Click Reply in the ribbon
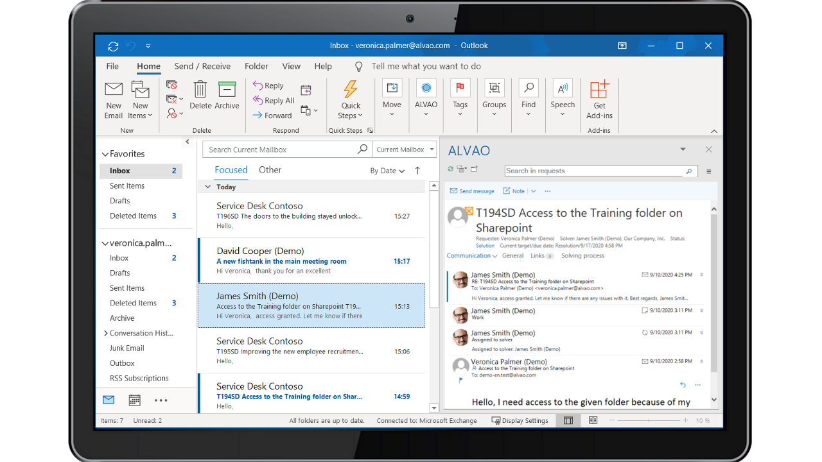Viewport: 822px width, 462px height. pyautogui.click(x=268, y=85)
